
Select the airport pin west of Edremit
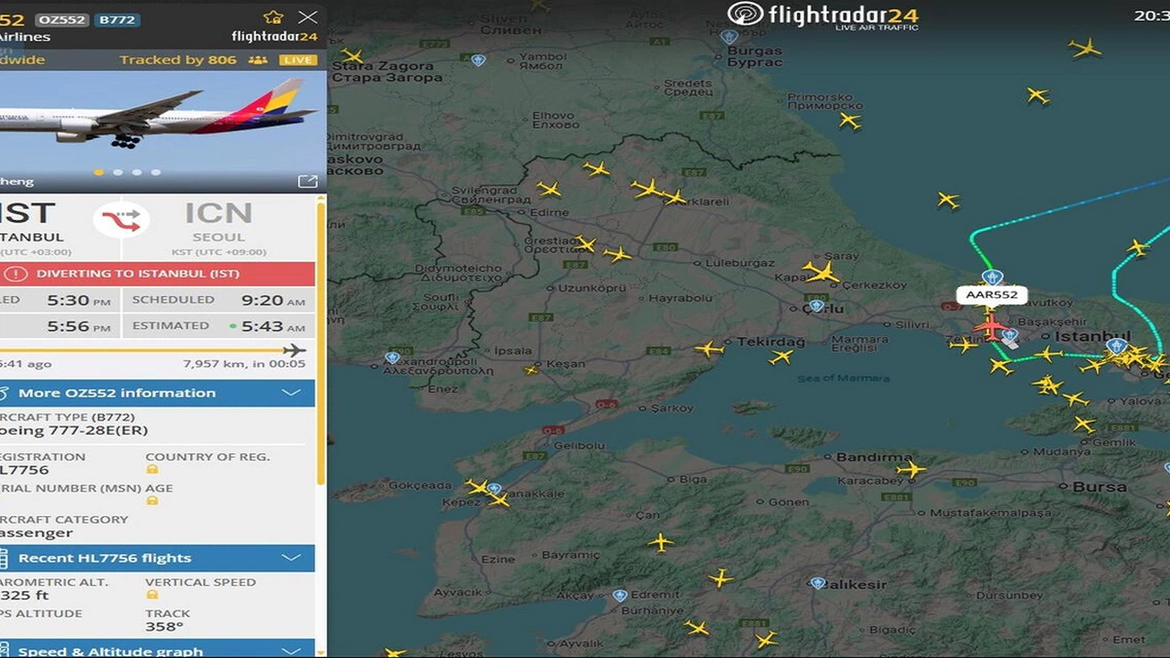point(620,595)
